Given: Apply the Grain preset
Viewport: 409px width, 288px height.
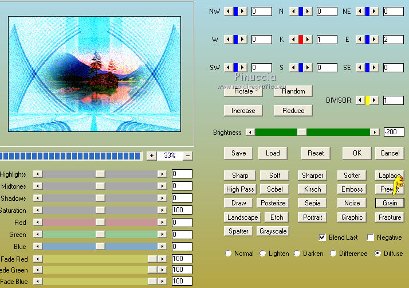Looking at the screenshot, I should pos(390,203).
